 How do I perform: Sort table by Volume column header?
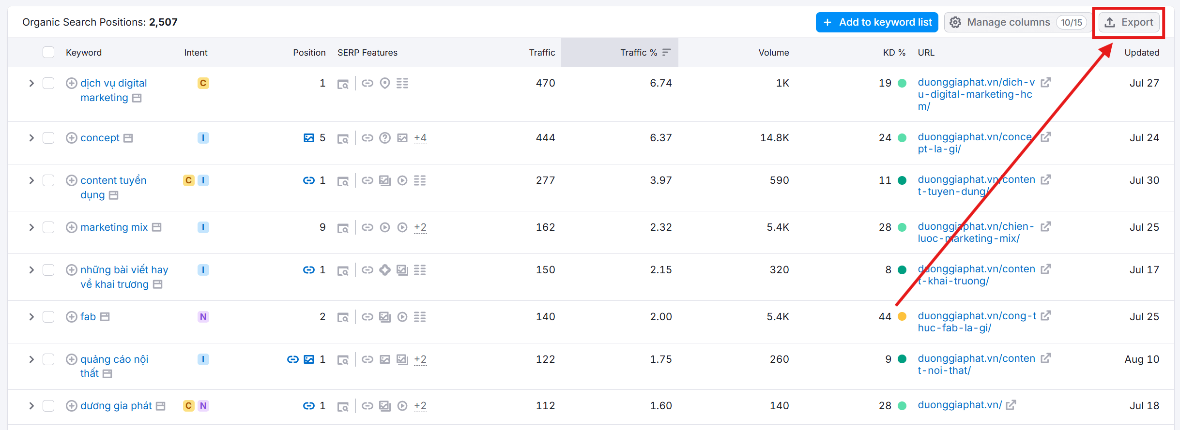coord(773,52)
